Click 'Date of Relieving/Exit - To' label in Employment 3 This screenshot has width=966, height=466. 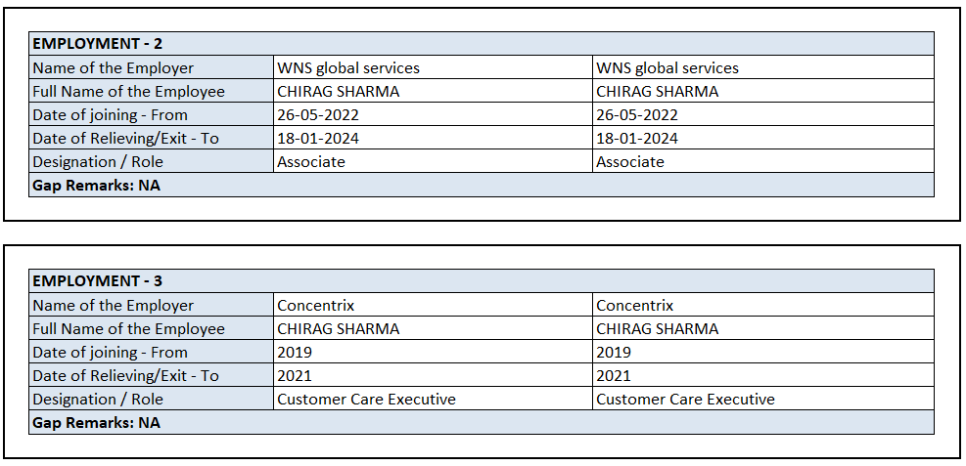(126, 376)
